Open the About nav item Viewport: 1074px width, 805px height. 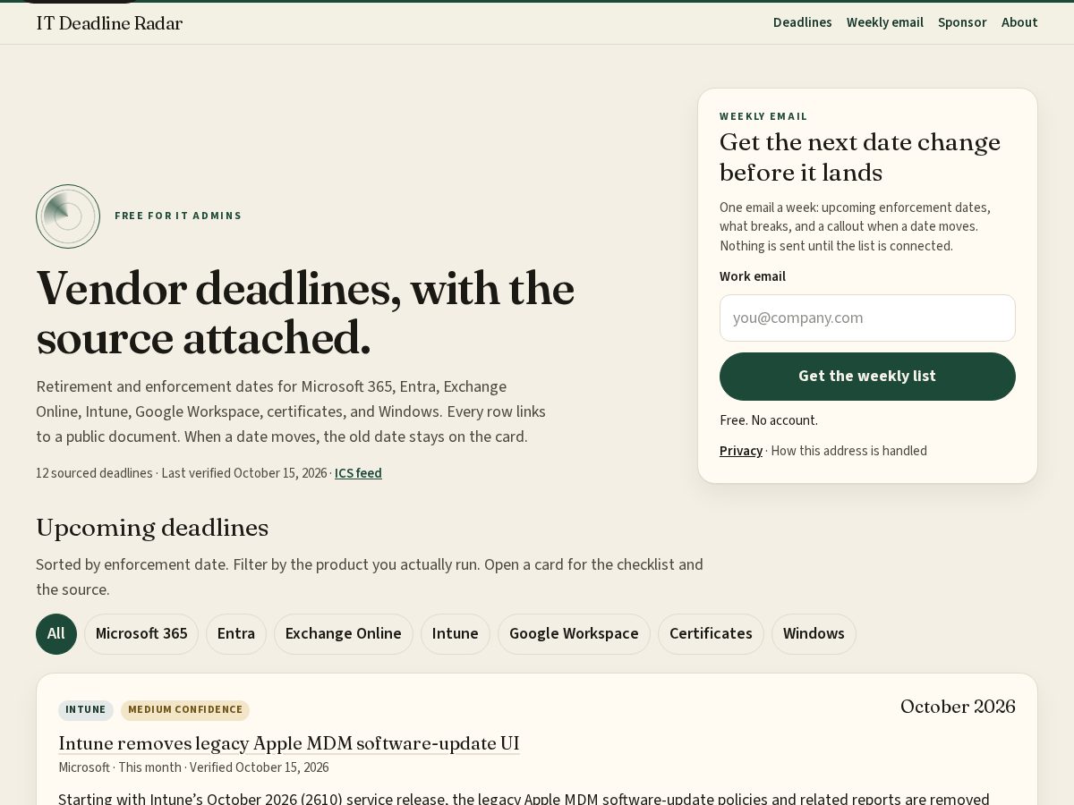click(x=1019, y=22)
